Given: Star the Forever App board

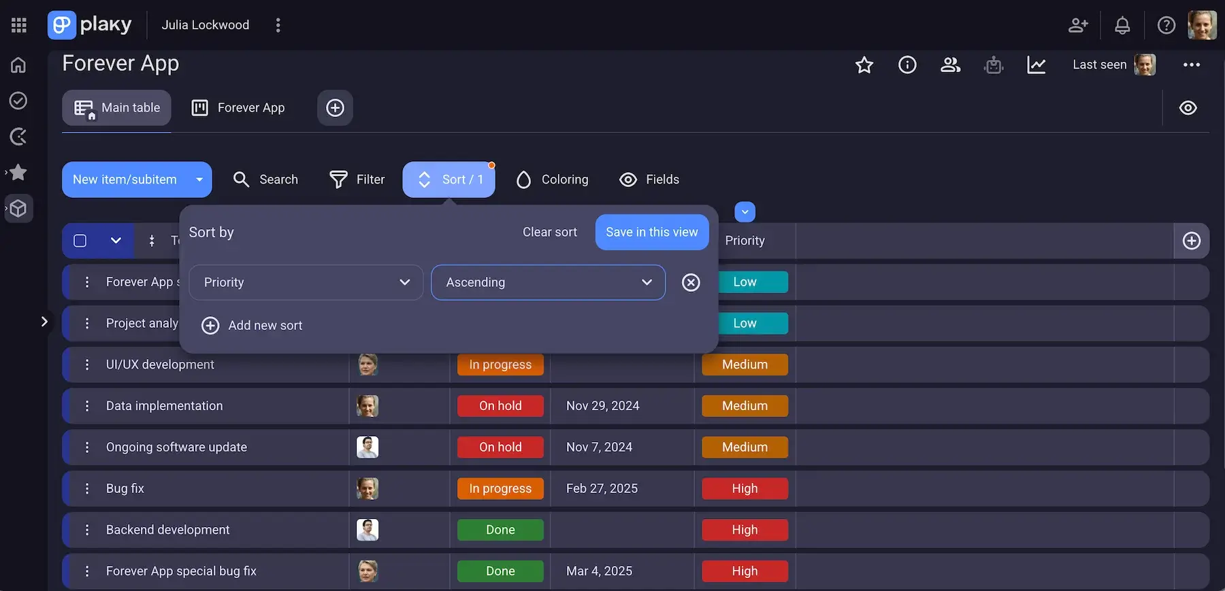Looking at the screenshot, I should tap(864, 65).
